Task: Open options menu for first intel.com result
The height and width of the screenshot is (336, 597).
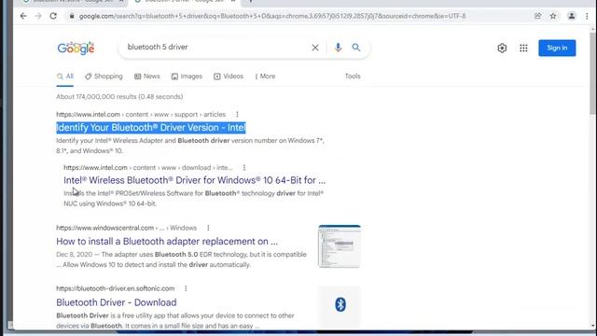Action: [x=237, y=114]
